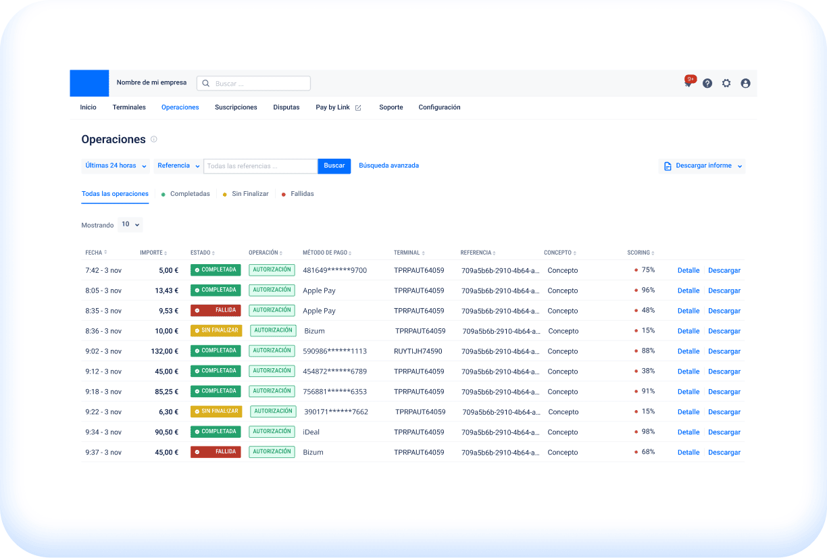Click the 68% scoring value
827x558 pixels.
(648, 452)
